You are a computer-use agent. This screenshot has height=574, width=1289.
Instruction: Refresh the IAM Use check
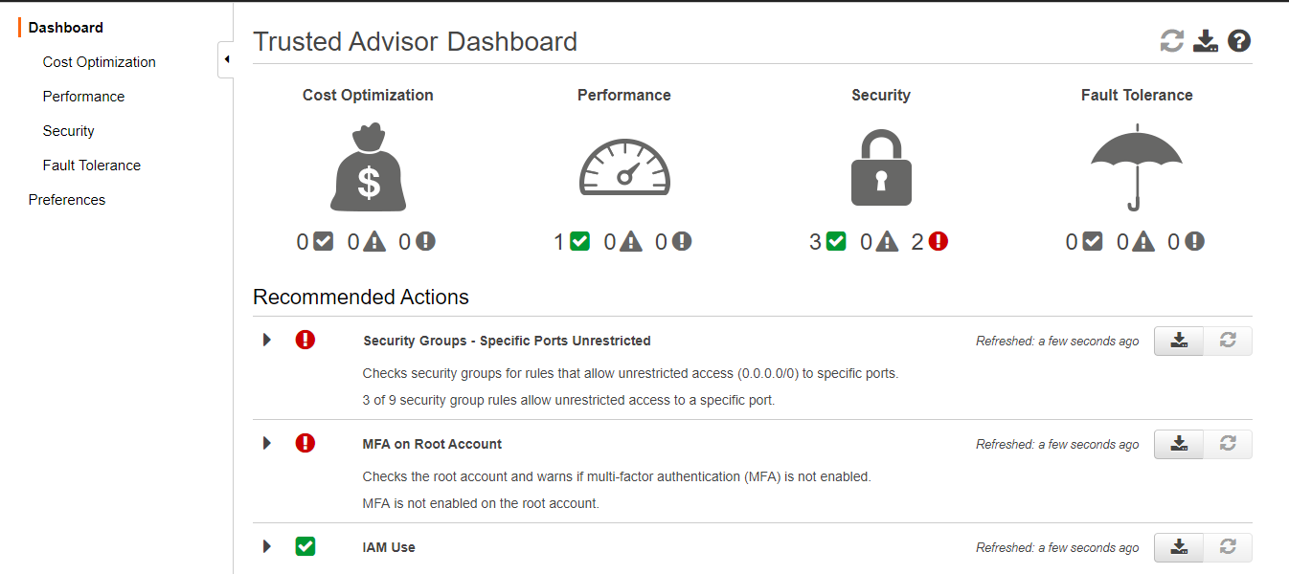pyautogui.click(x=1229, y=547)
